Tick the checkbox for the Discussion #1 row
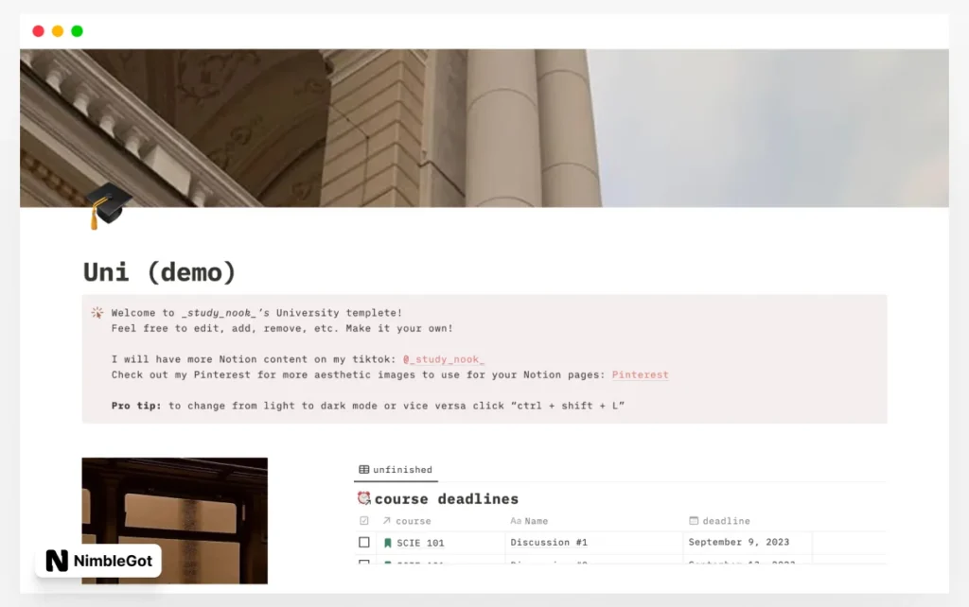 pos(364,542)
